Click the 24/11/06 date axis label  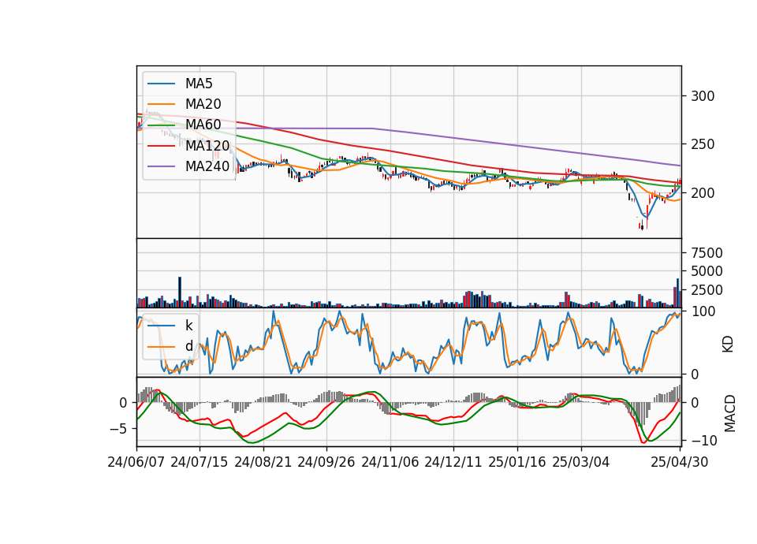(390, 463)
